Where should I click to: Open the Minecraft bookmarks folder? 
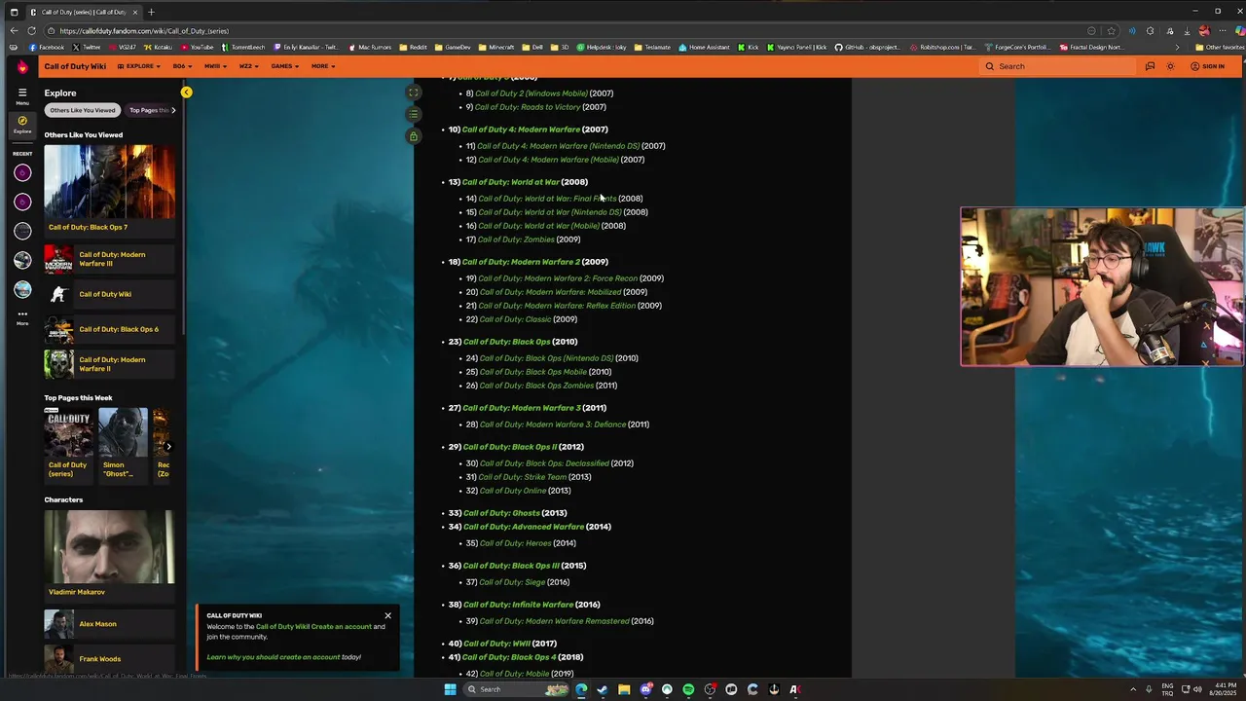point(496,47)
